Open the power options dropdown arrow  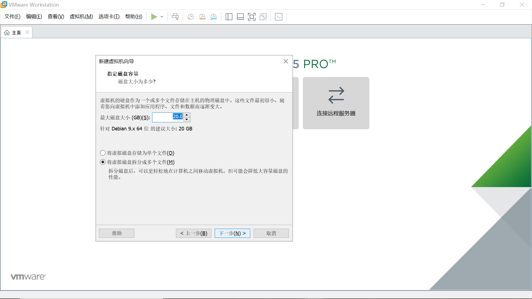tap(162, 17)
